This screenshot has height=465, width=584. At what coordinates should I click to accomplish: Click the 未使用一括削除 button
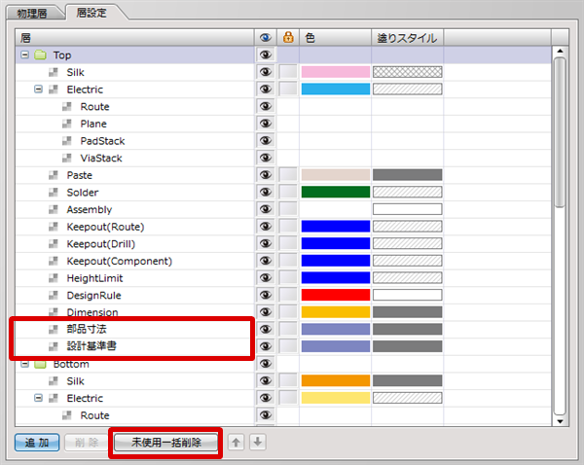click(165, 443)
